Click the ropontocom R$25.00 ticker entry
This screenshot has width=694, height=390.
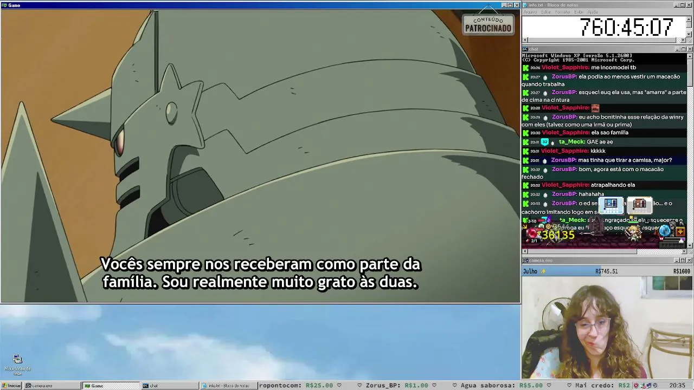pos(296,386)
